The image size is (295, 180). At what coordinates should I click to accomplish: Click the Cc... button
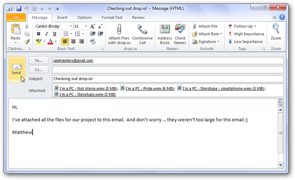(39, 70)
